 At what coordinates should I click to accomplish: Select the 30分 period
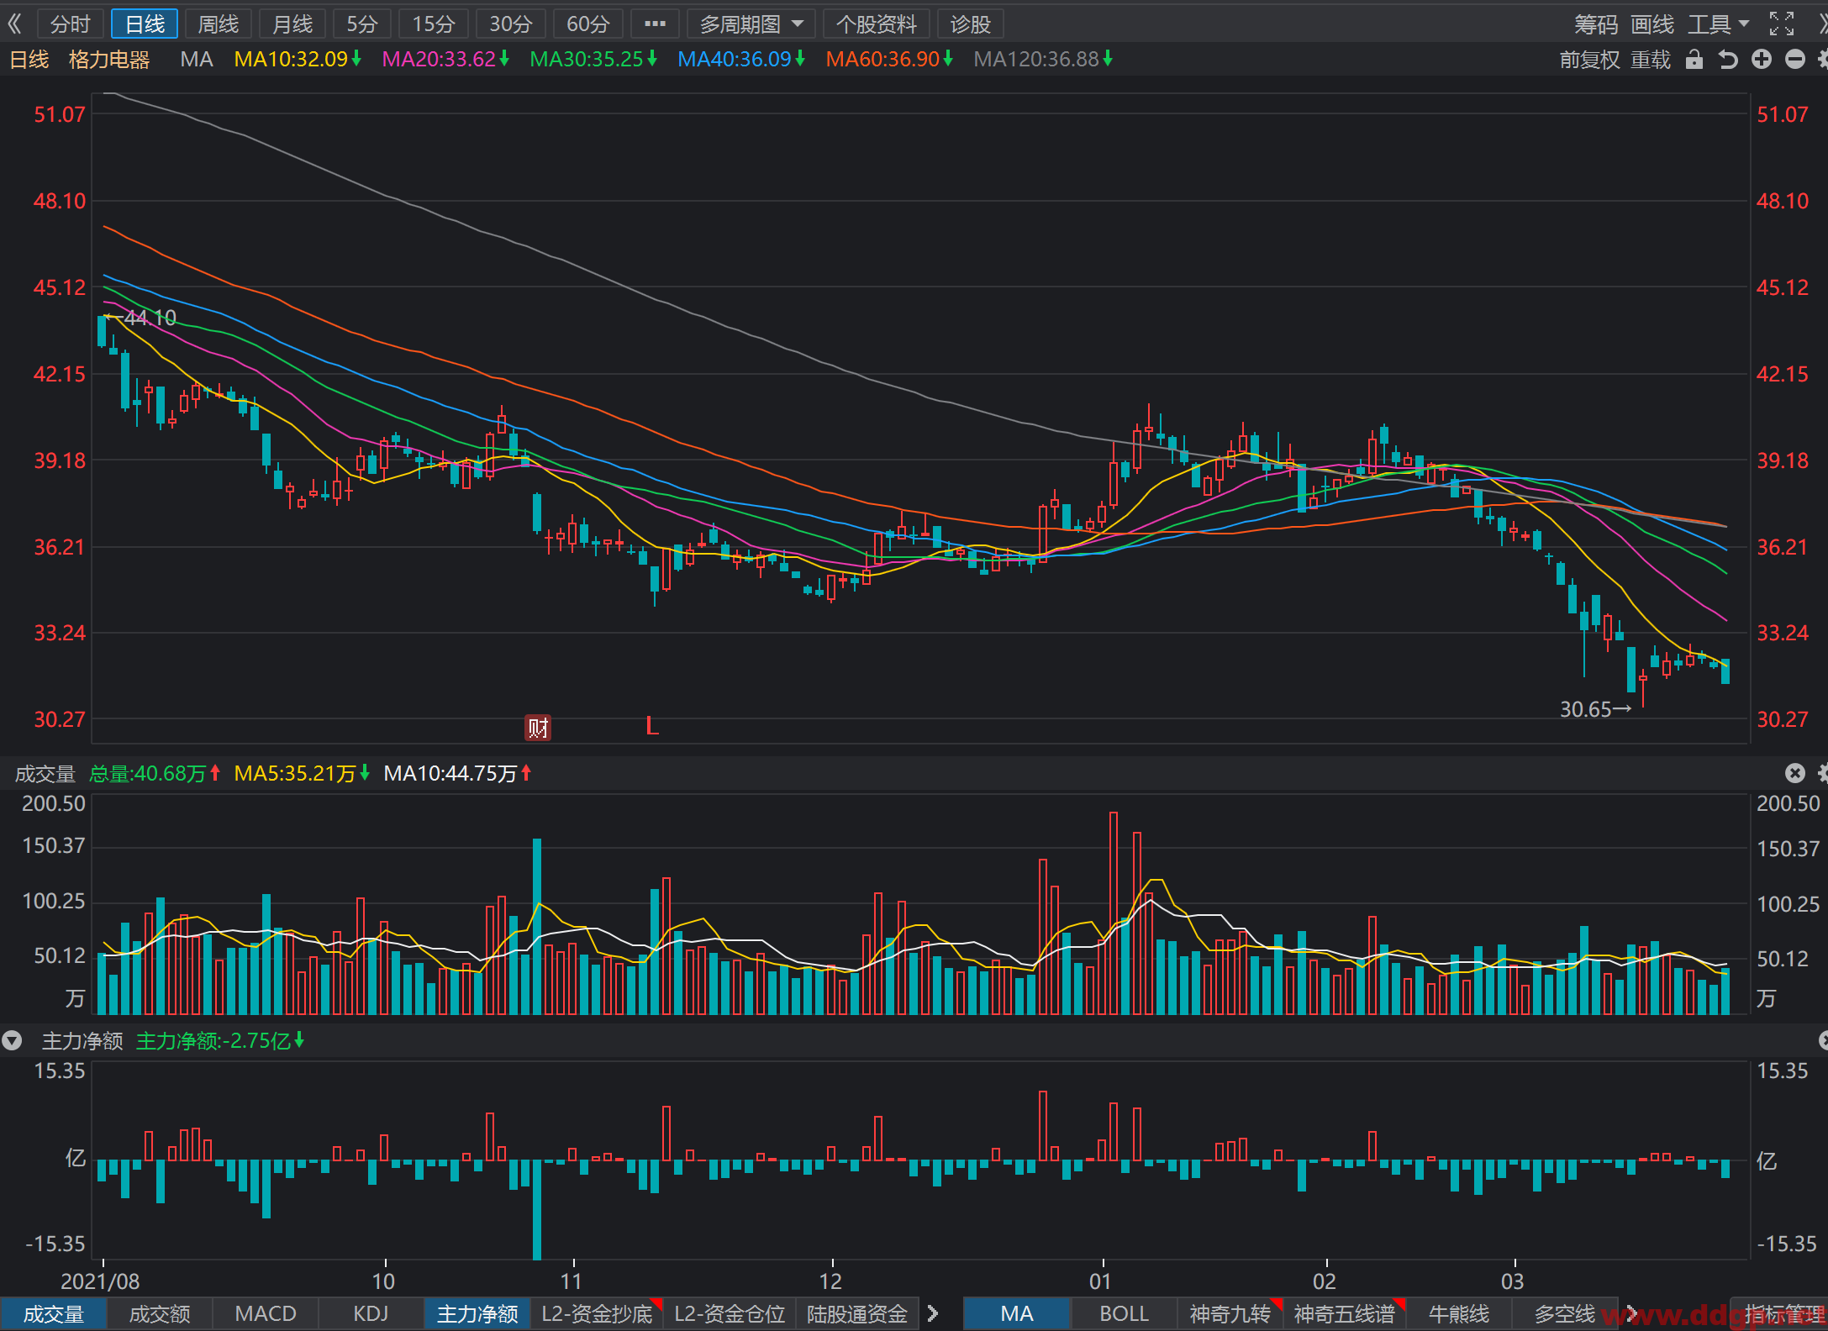[x=510, y=24]
